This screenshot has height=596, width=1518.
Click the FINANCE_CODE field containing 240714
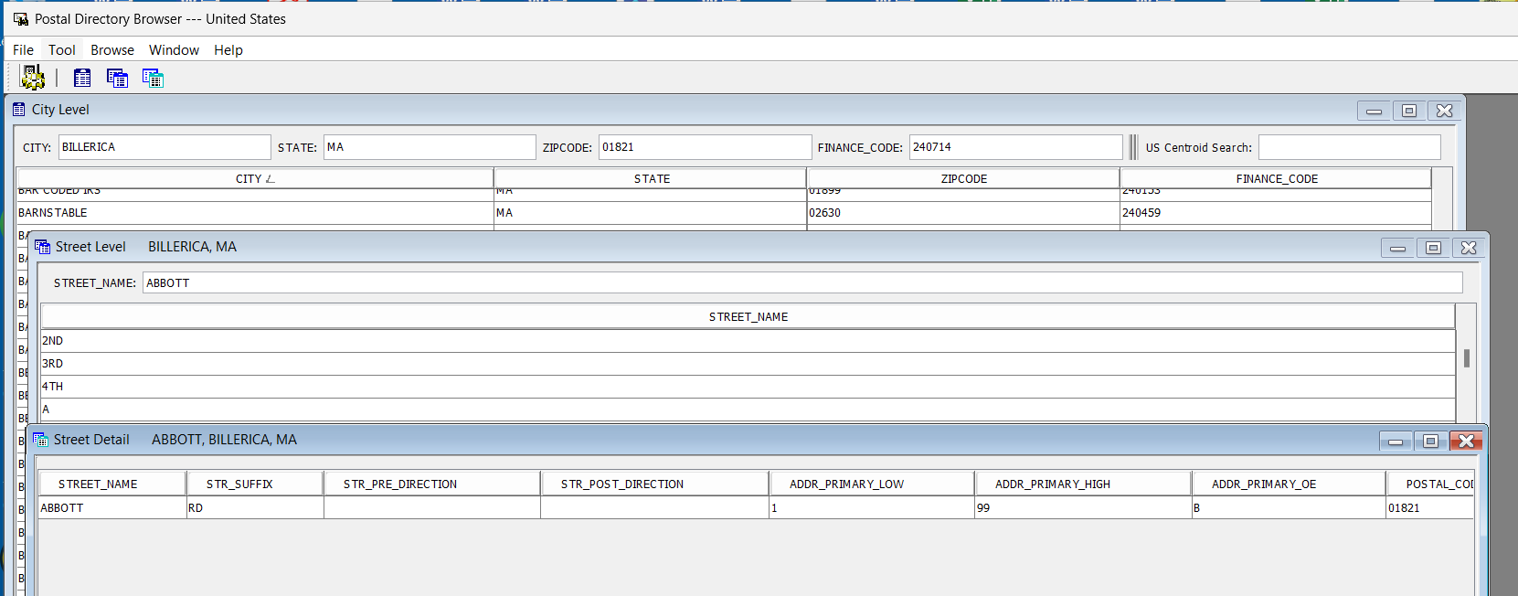click(1015, 147)
